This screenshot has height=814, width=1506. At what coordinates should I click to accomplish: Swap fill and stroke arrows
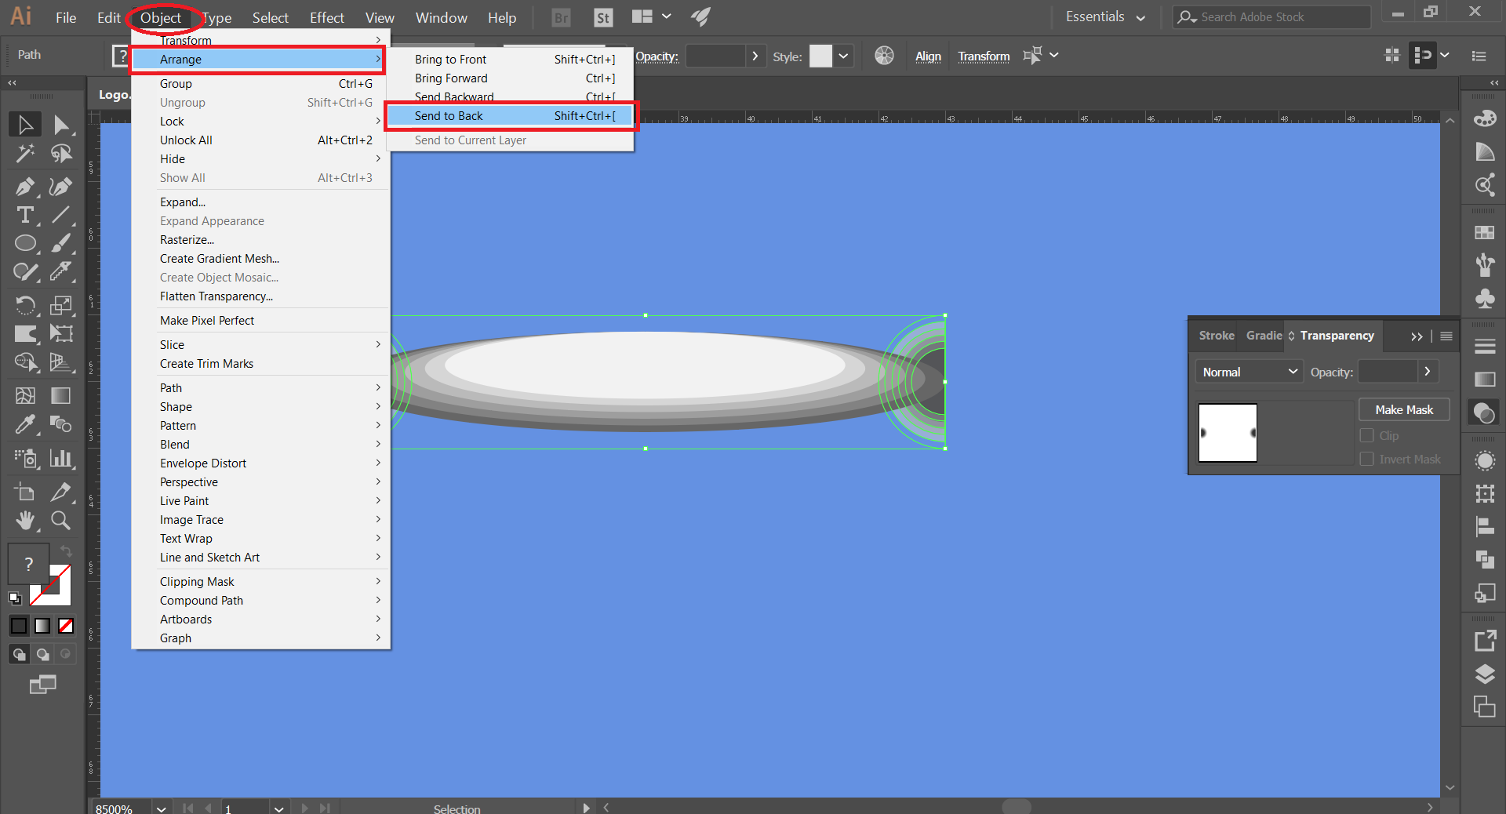[x=67, y=551]
